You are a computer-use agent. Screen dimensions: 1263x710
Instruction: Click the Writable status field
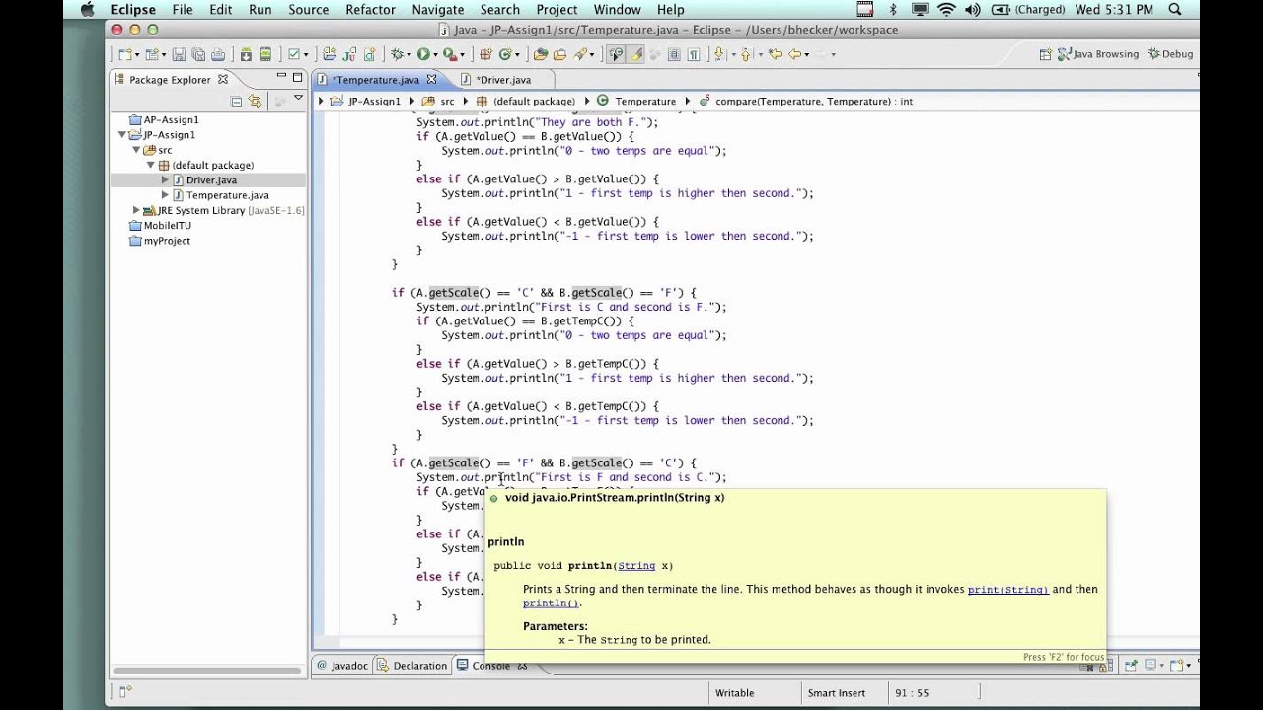(735, 693)
